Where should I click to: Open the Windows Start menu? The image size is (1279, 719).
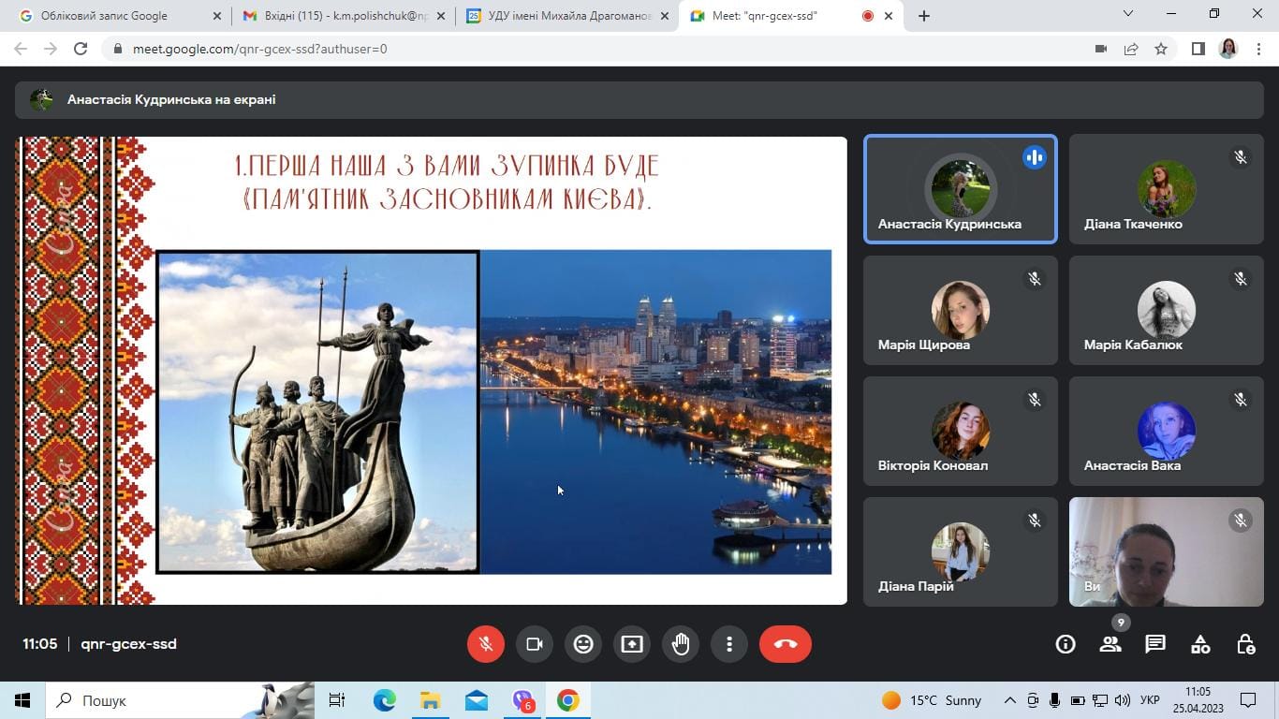tap(22, 700)
